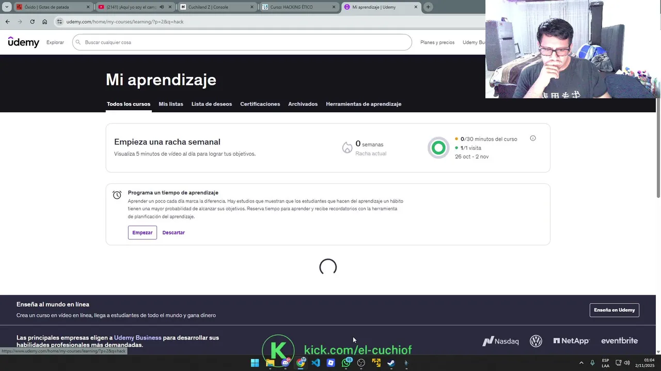The width and height of the screenshot is (661, 371).
Task: Click the alarm clock icon in reminder card
Action: [117, 195]
